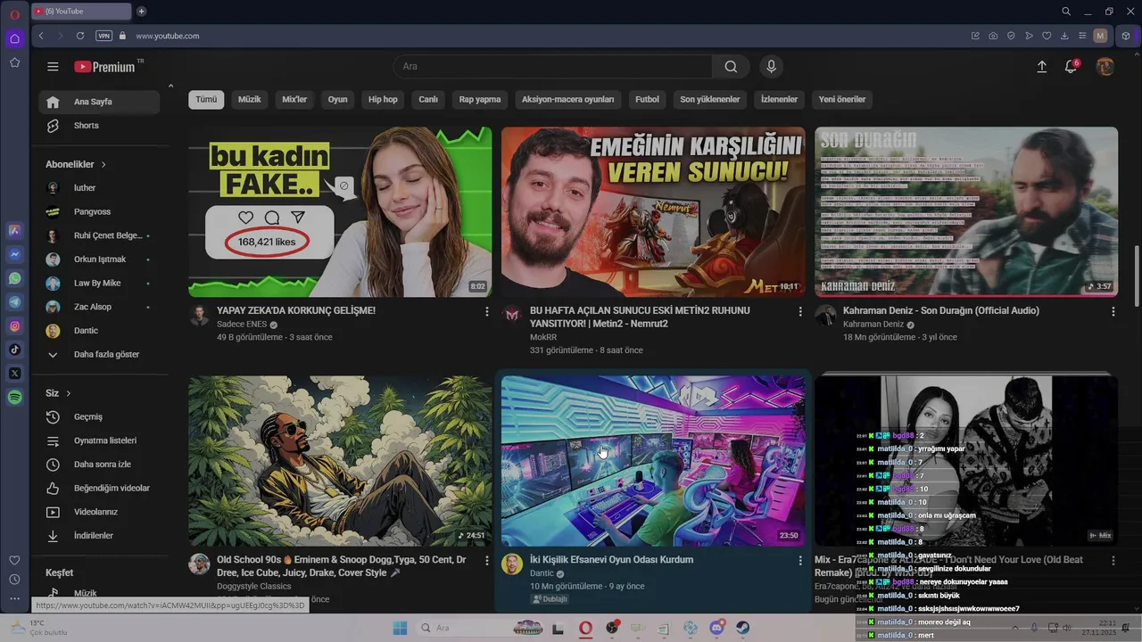1142x642 pixels.
Task: Click the search magnifier button
Action: click(731, 67)
